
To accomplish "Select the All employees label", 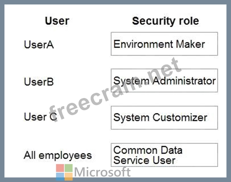I will (58, 156).
